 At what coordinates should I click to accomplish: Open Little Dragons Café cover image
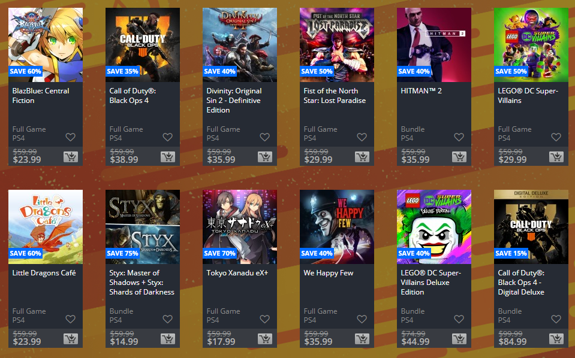click(46, 226)
